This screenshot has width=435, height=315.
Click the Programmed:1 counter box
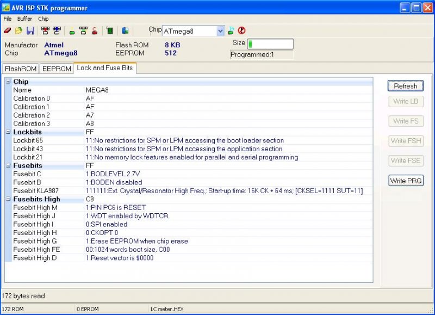coord(262,54)
